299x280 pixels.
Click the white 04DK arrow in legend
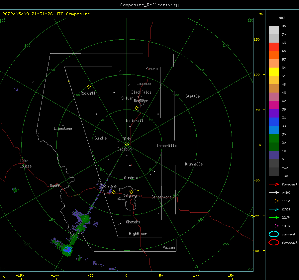tap(274, 193)
